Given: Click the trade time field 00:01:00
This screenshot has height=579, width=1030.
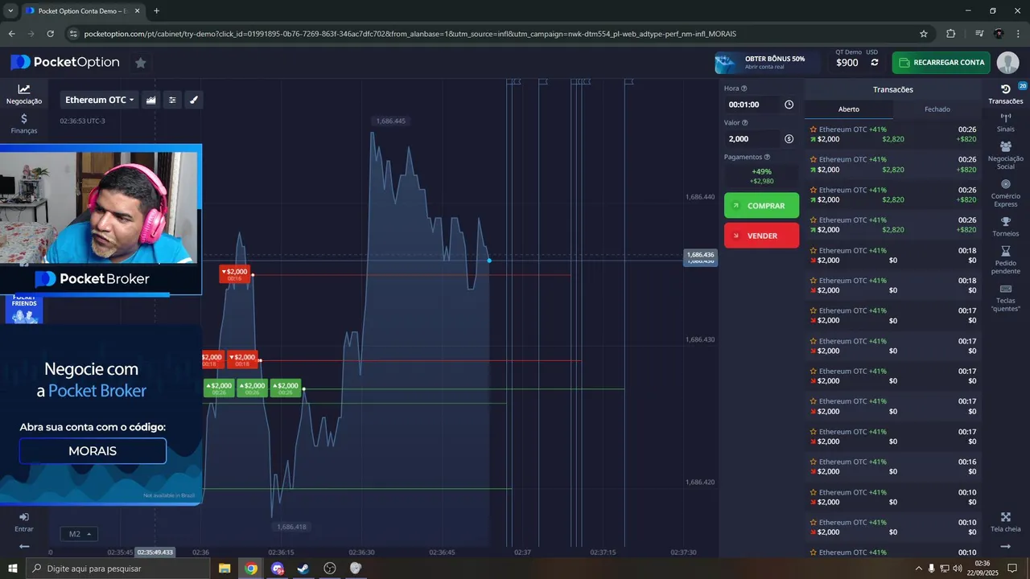Looking at the screenshot, I should (x=752, y=105).
